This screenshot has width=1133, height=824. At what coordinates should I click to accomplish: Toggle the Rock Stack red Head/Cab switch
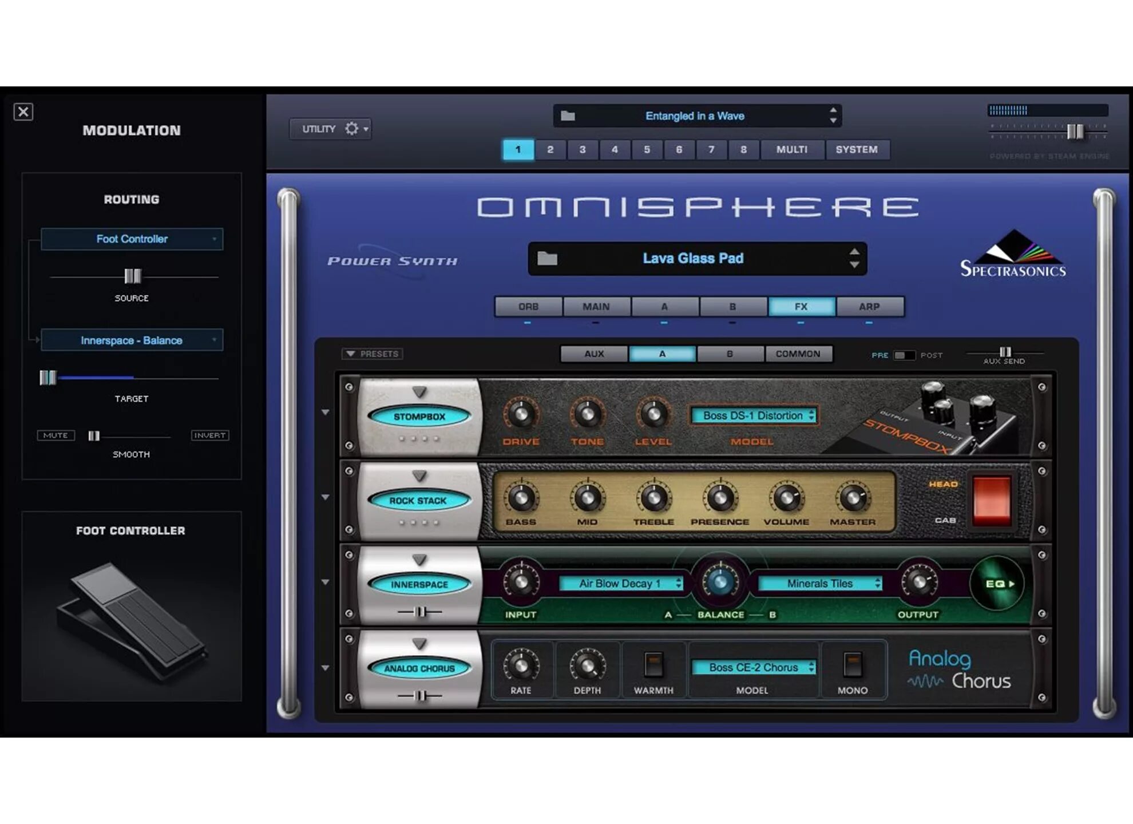click(x=992, y=501)
